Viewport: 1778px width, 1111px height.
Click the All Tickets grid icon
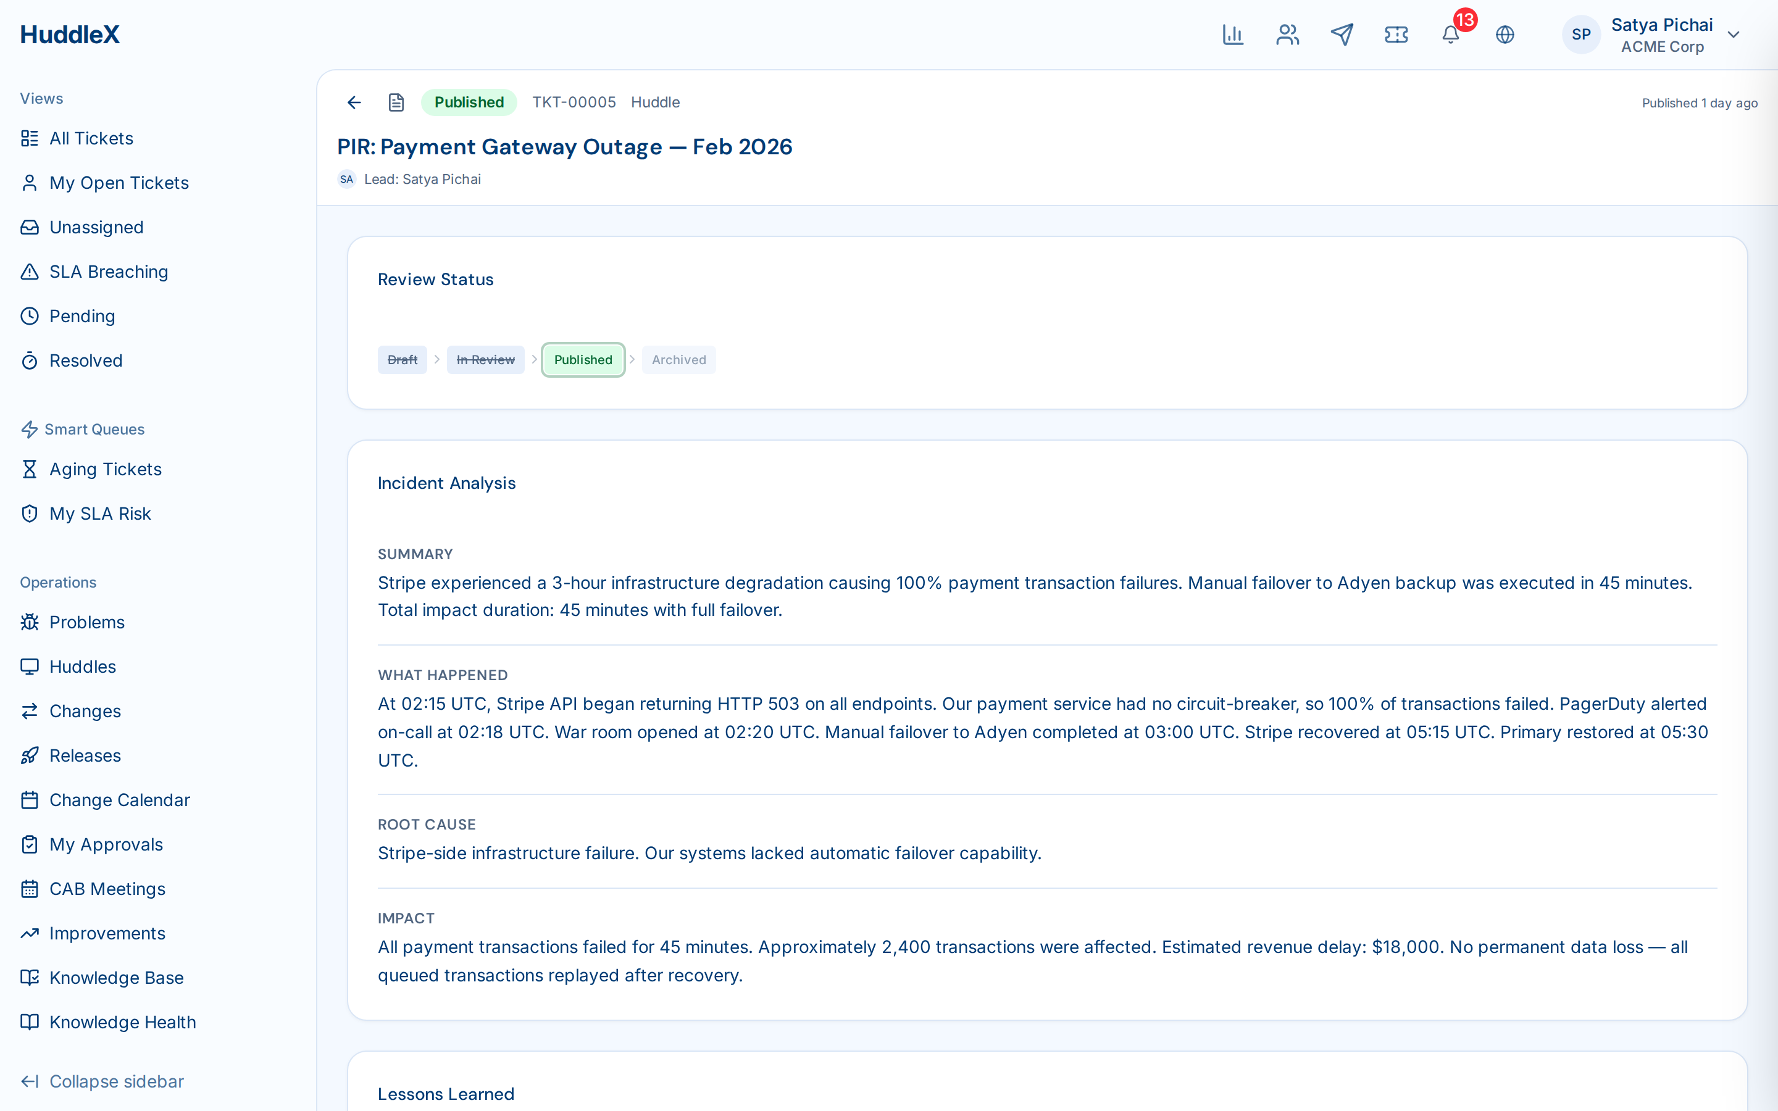[x=30, y=138]
